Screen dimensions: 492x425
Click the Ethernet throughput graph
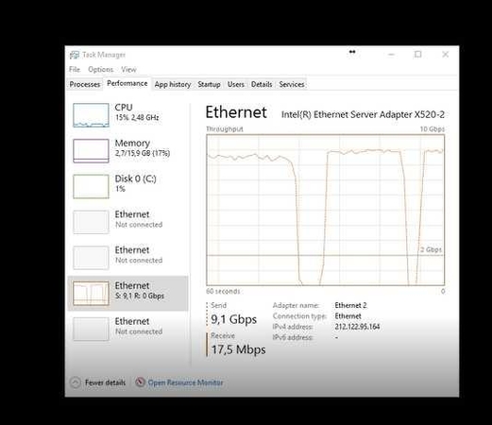(x=325, y=210)
